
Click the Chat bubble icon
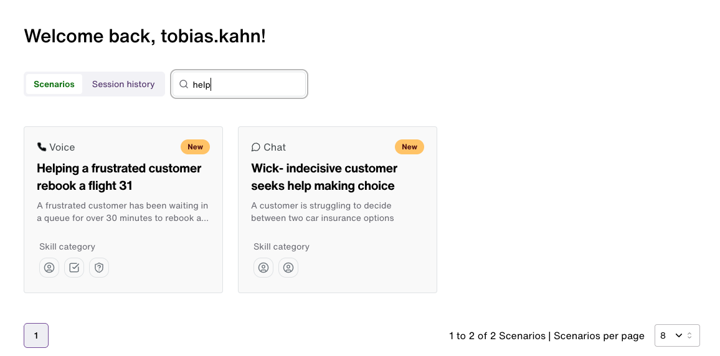tap(256, 147)
